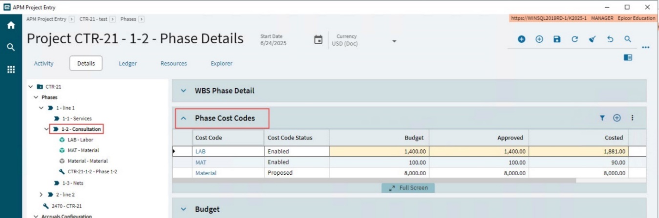Toggle the side panel layout icon
The height and width of the screenshot is (218, 659).
[x=628, y=57]
